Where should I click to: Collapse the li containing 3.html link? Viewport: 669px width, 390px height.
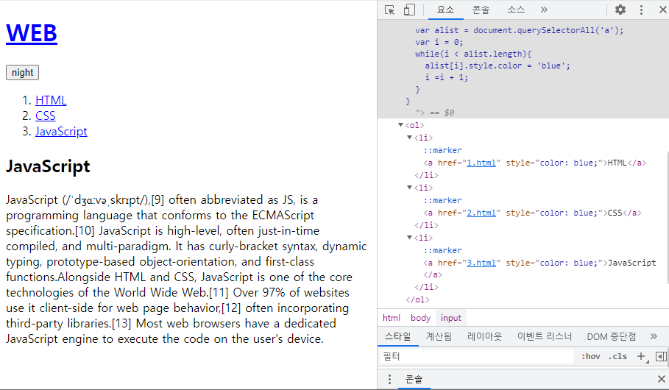pos(409,238)
